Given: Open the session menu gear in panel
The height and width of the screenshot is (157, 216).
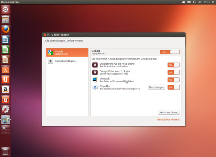Looking at the screenshot, I should click(x=213, y=2).
